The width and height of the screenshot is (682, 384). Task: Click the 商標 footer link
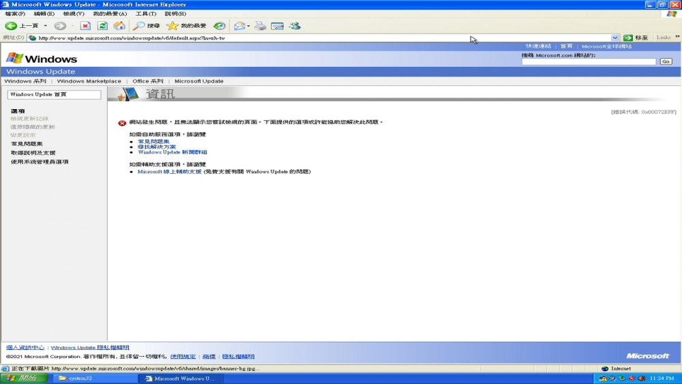coord(209,357)
